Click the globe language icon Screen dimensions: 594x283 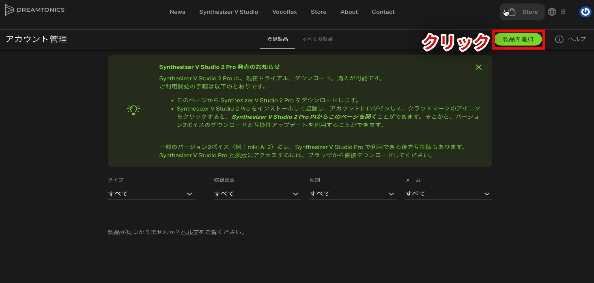pyautogui.click(x=552, y=12)
